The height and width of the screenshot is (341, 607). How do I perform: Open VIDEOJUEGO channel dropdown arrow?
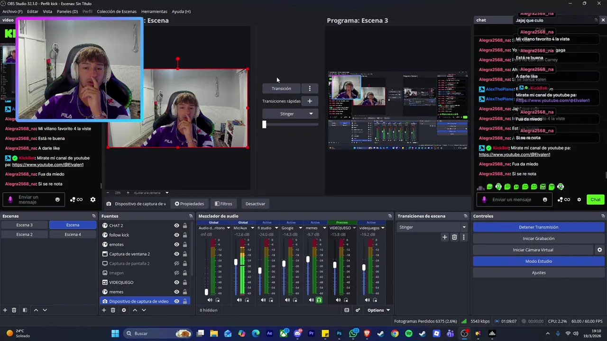354,228
